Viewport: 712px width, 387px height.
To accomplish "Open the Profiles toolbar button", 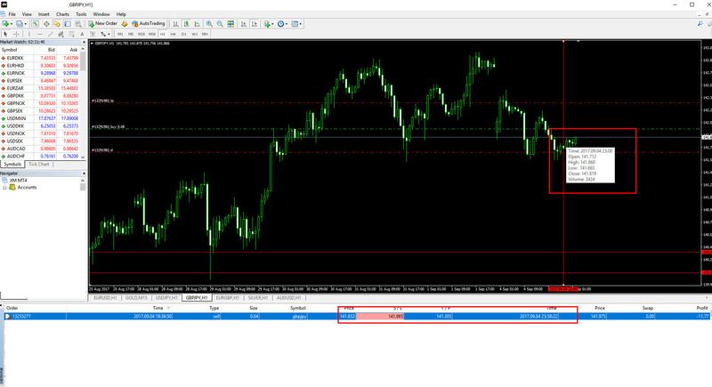I will coord(20,24).
